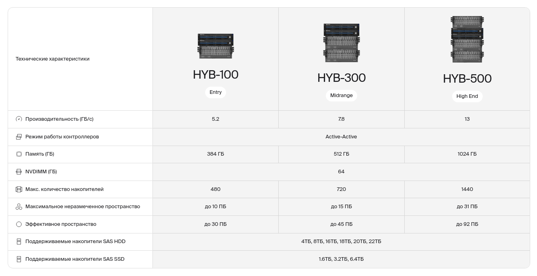Select the HYB-100 model title
Screen dimensions: 537x276
[x=216, y=75]
